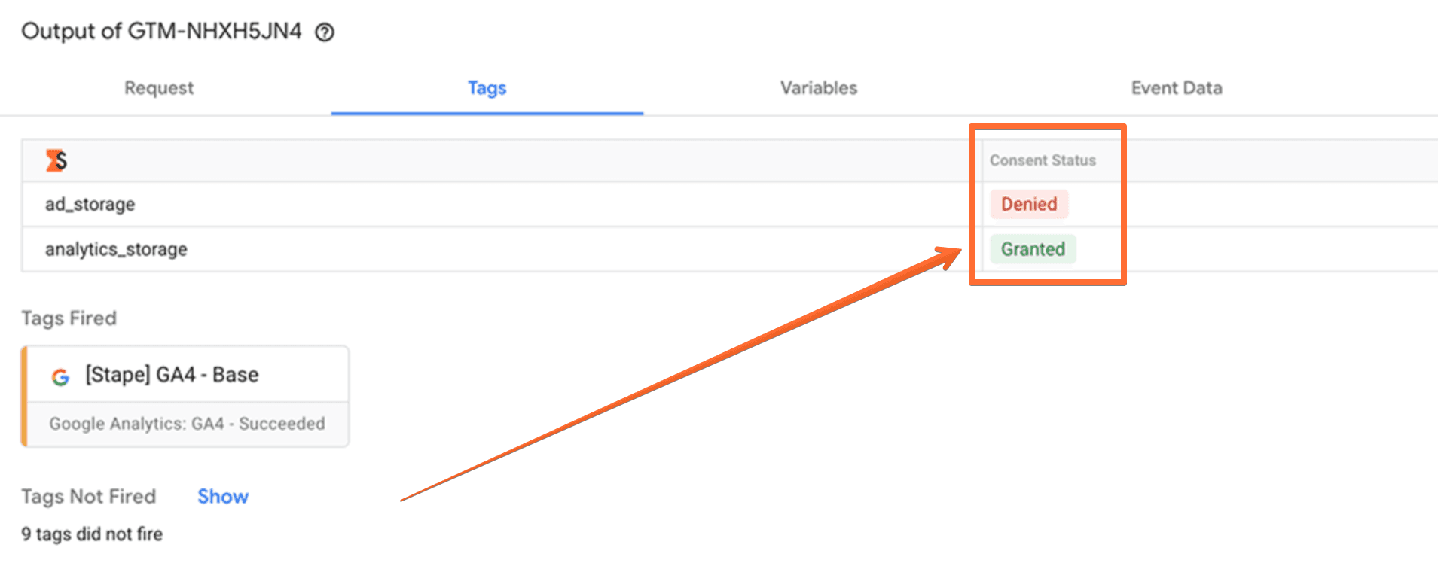Click the Google G icon on the GA4 Base tag

(x=60, y=376)
